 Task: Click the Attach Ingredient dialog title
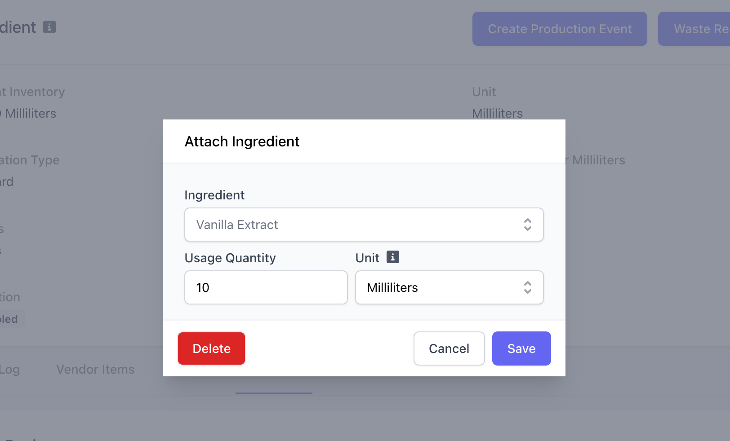[242, 141]
